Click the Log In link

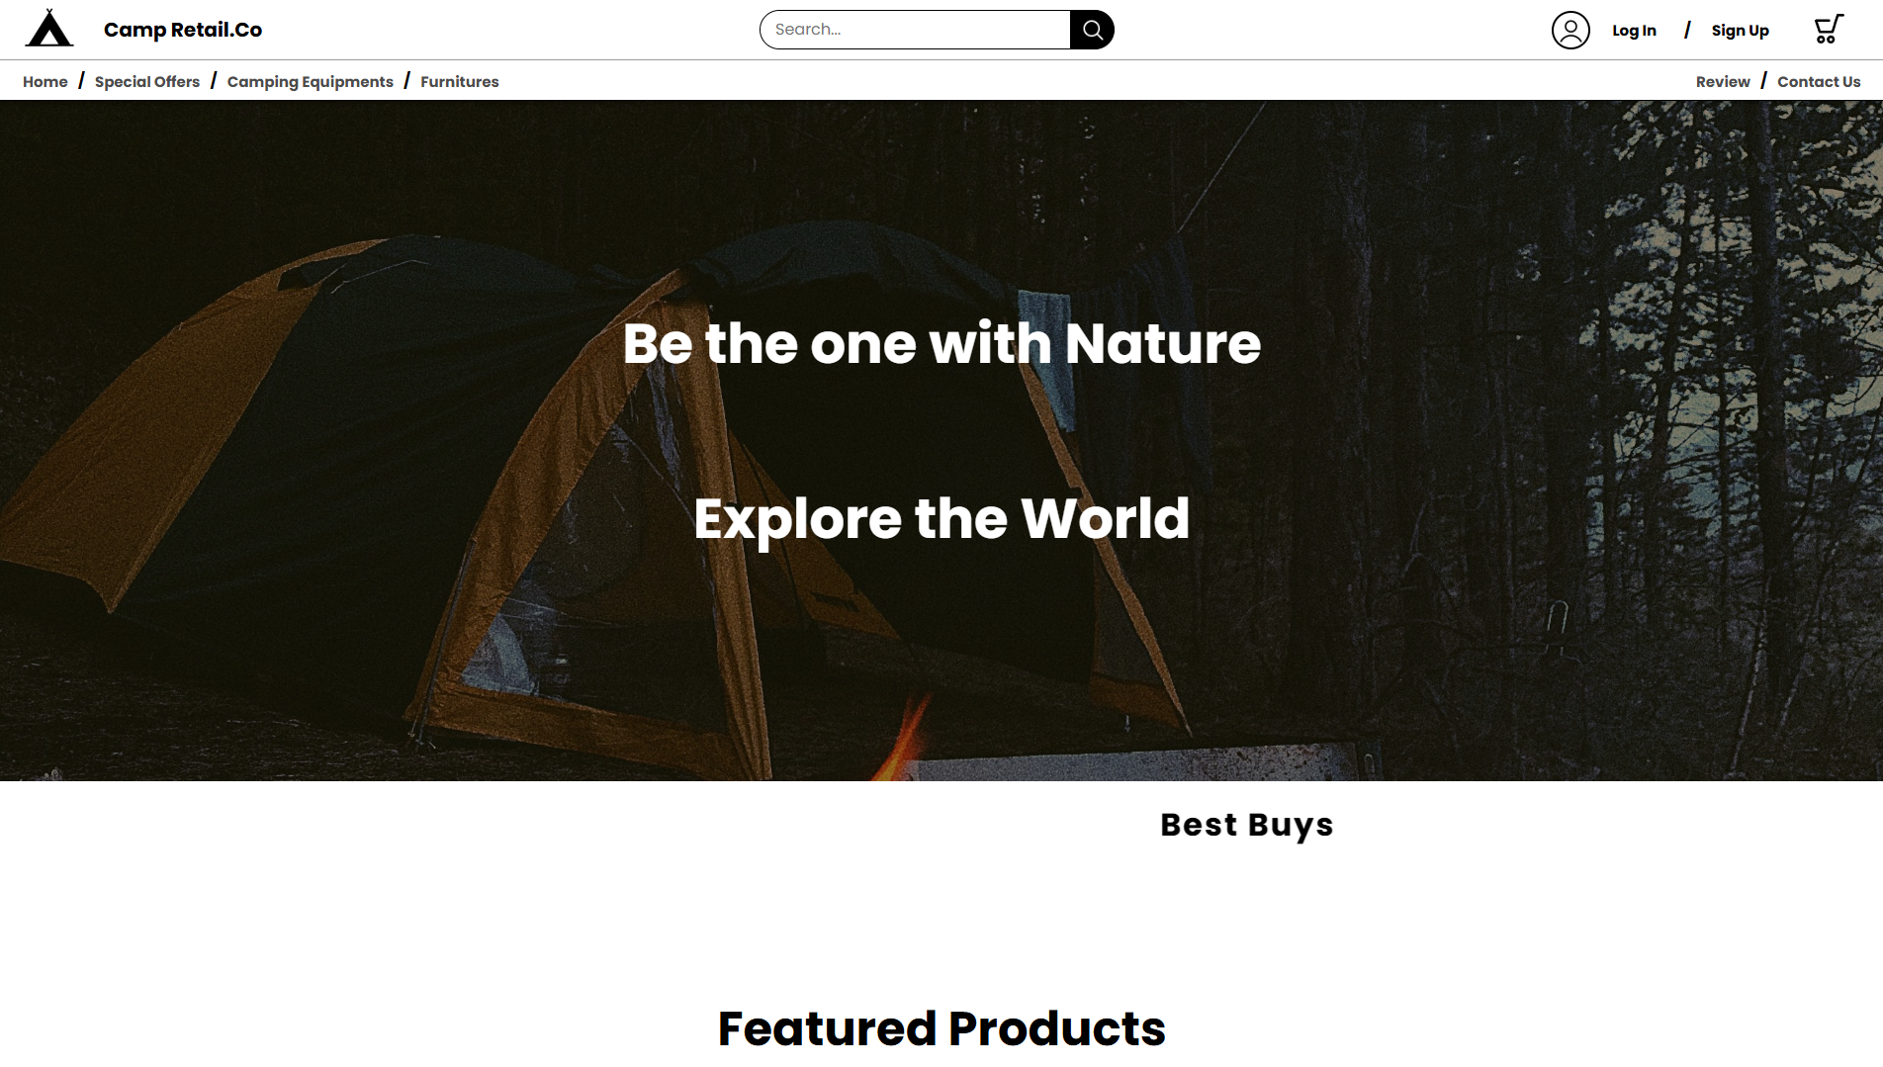[x=1634, y=31]
